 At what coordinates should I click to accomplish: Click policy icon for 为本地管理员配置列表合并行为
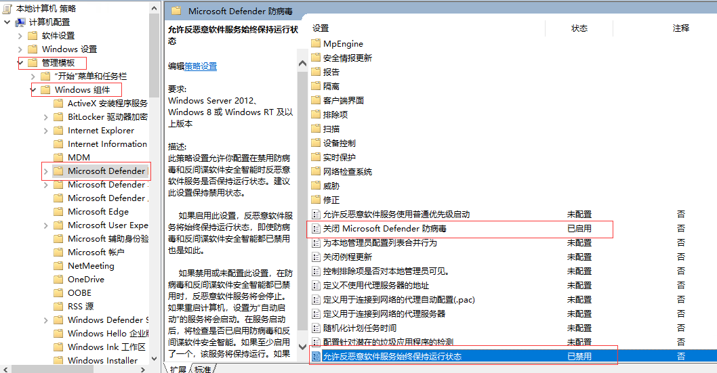click(316, 242)
